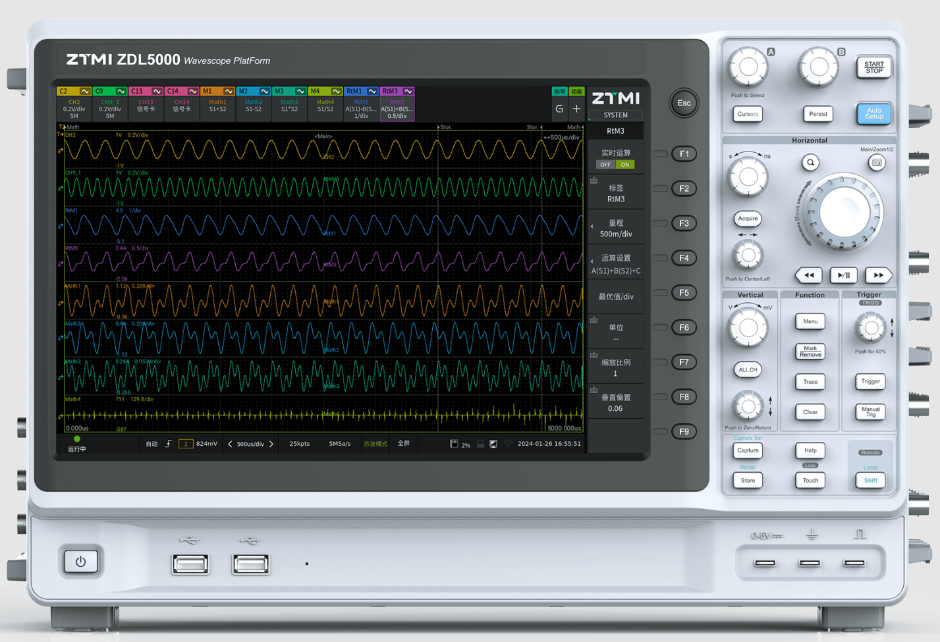Toggle the Shift Local button
Image resolution: width=940 pixels, height=642 pixels.
[870, 480]
